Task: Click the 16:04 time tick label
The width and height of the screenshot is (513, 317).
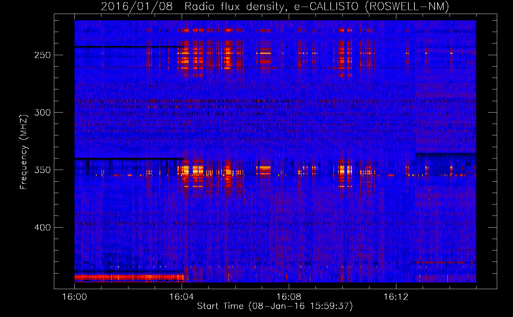Action: [182, 297]
